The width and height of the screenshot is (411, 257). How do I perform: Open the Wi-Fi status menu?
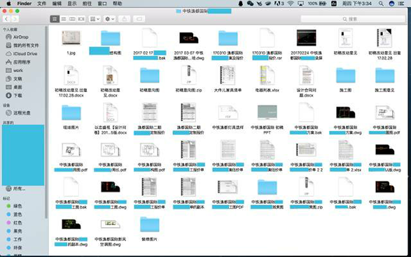(290, 4)
